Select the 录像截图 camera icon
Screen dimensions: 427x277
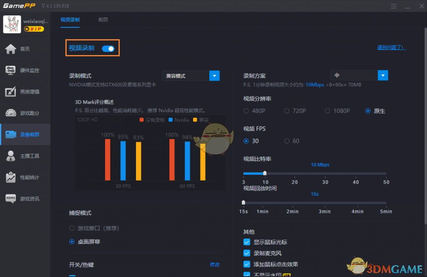click(11, 135)
